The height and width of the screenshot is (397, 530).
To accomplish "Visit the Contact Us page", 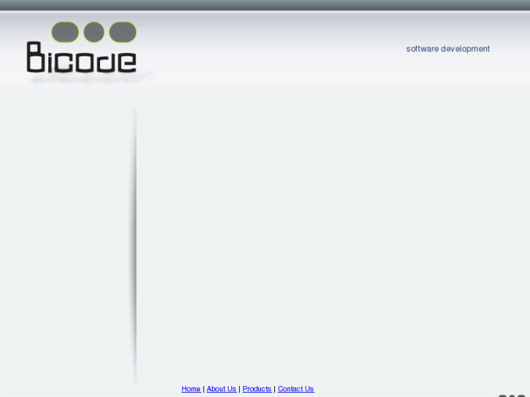I will [x=296, y=389].
